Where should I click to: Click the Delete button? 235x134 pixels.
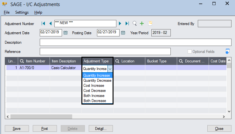click(73, 129)
